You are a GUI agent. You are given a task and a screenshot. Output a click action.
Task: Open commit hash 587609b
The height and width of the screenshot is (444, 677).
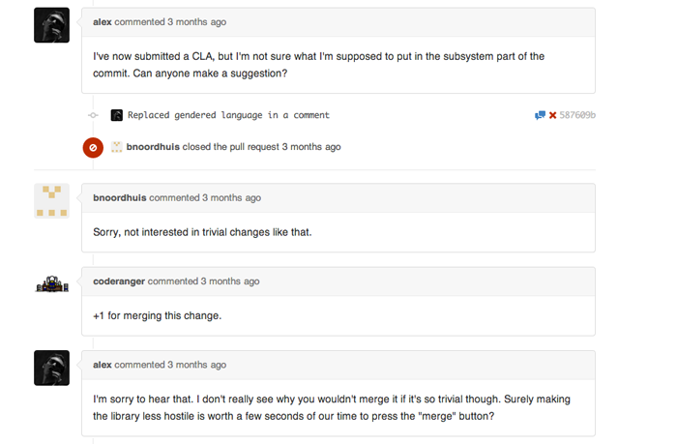578,115
